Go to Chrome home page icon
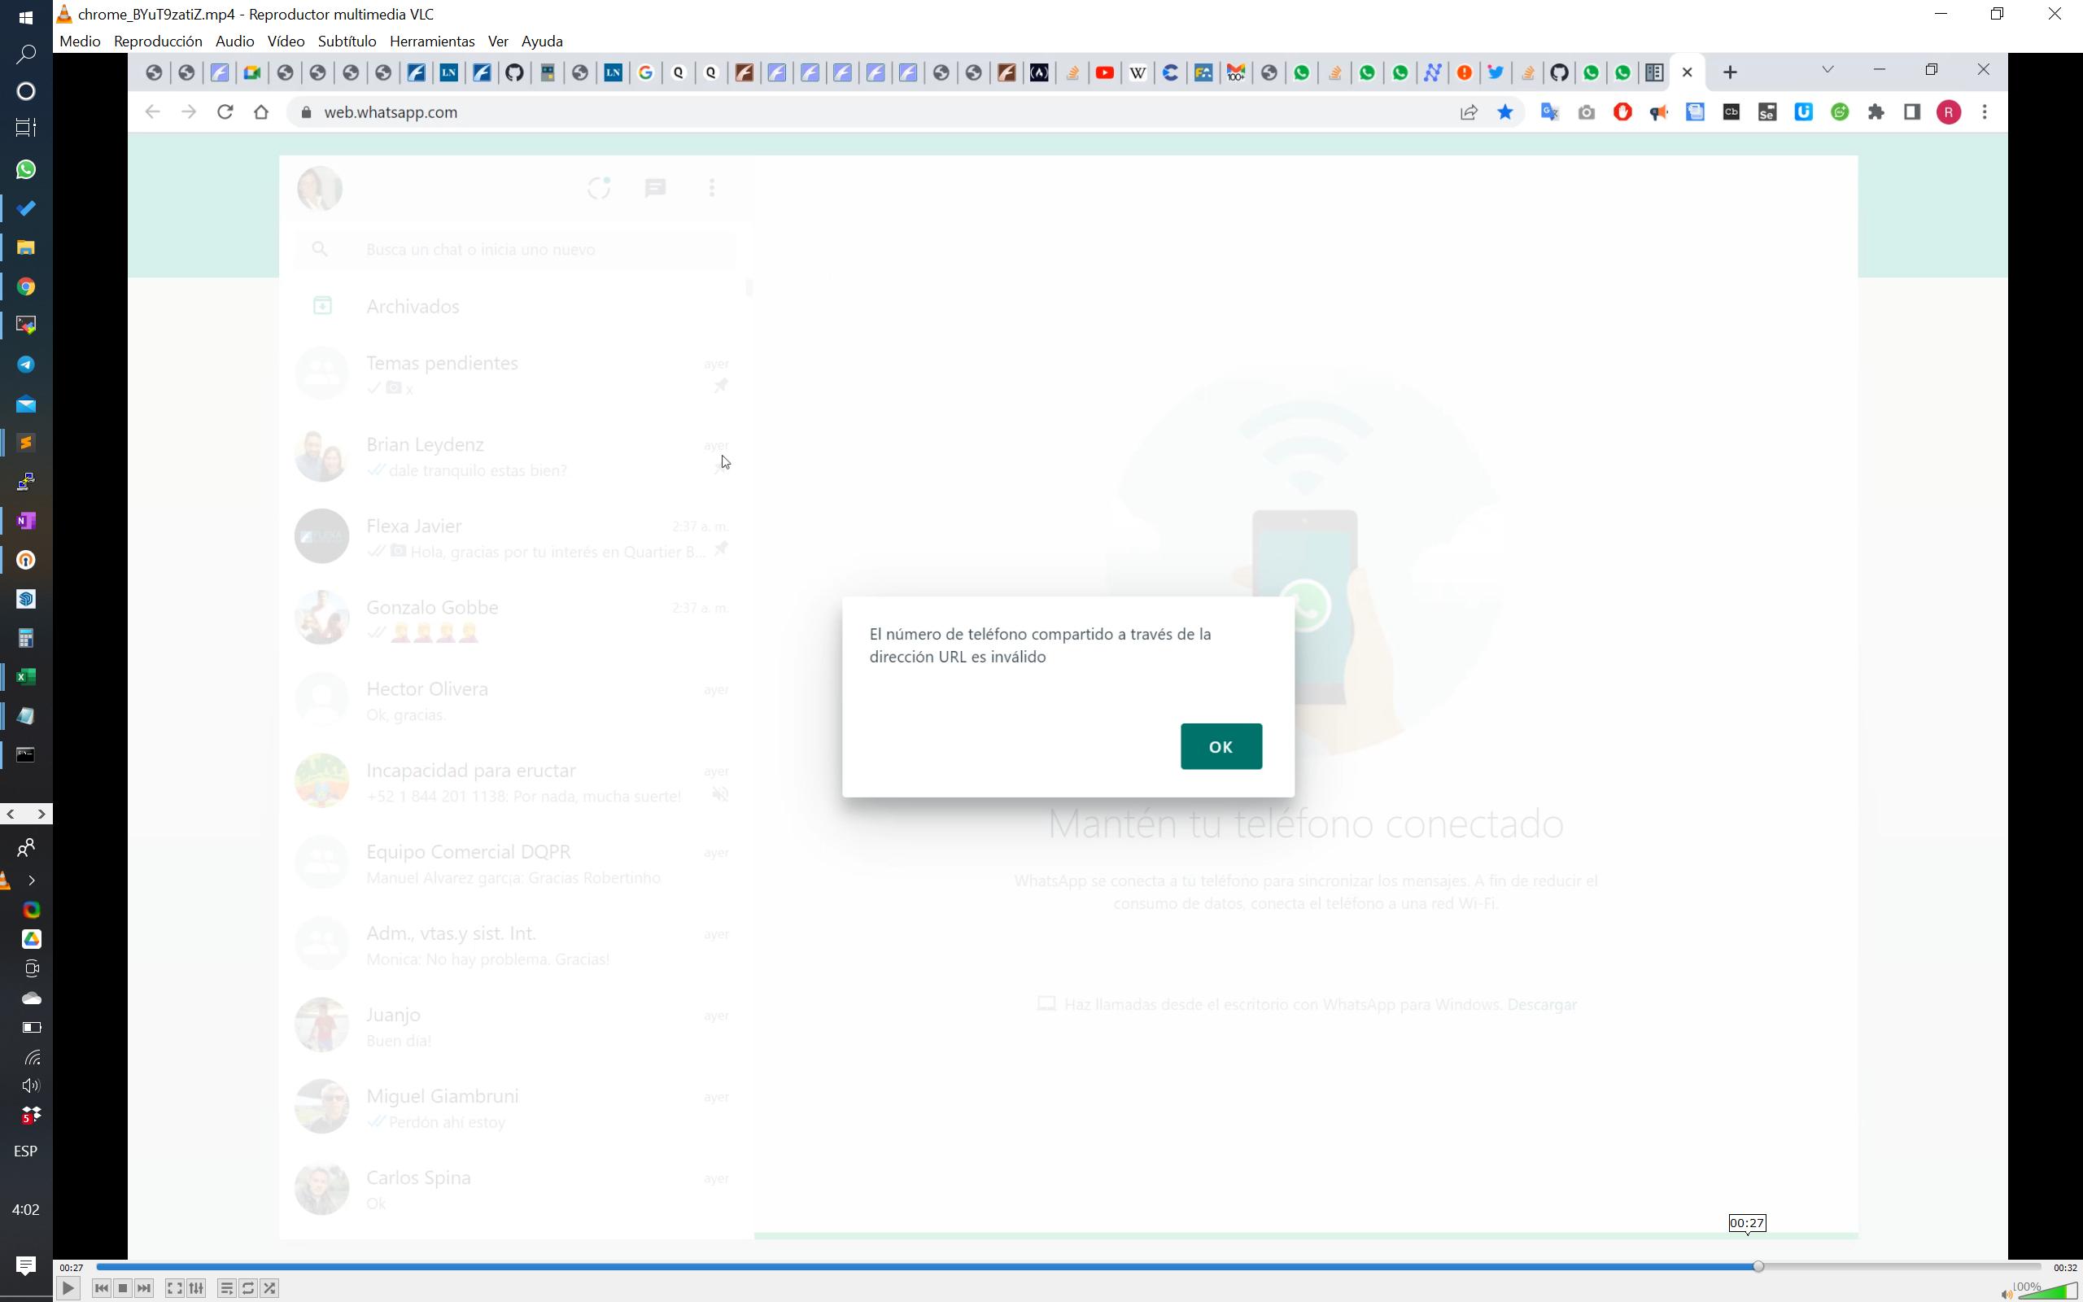Image resolution: width=2083 pixels, height=1302 pixels. coord(262,112)
